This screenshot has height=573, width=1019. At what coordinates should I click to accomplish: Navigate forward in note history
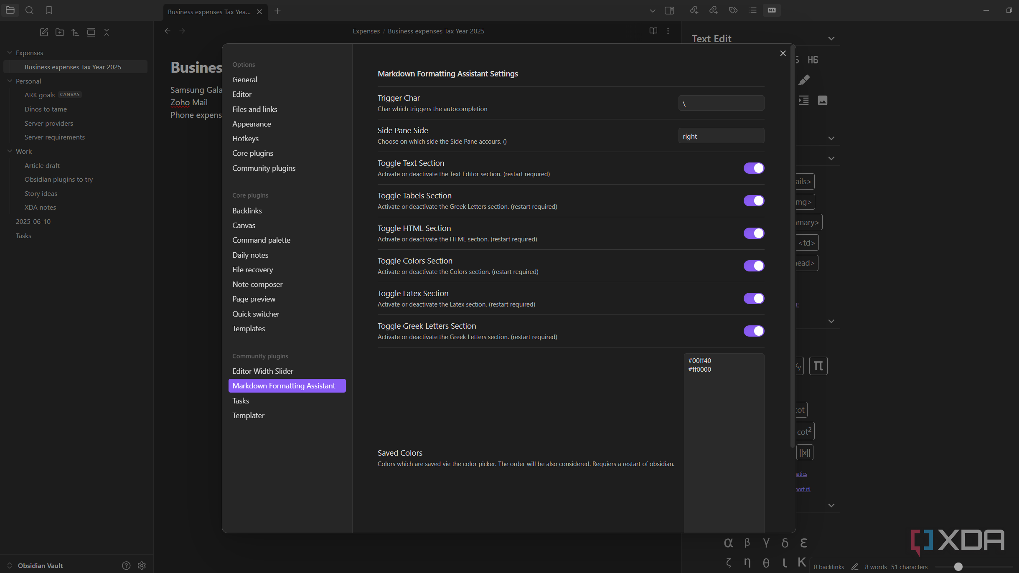click(x=182, y=31)
